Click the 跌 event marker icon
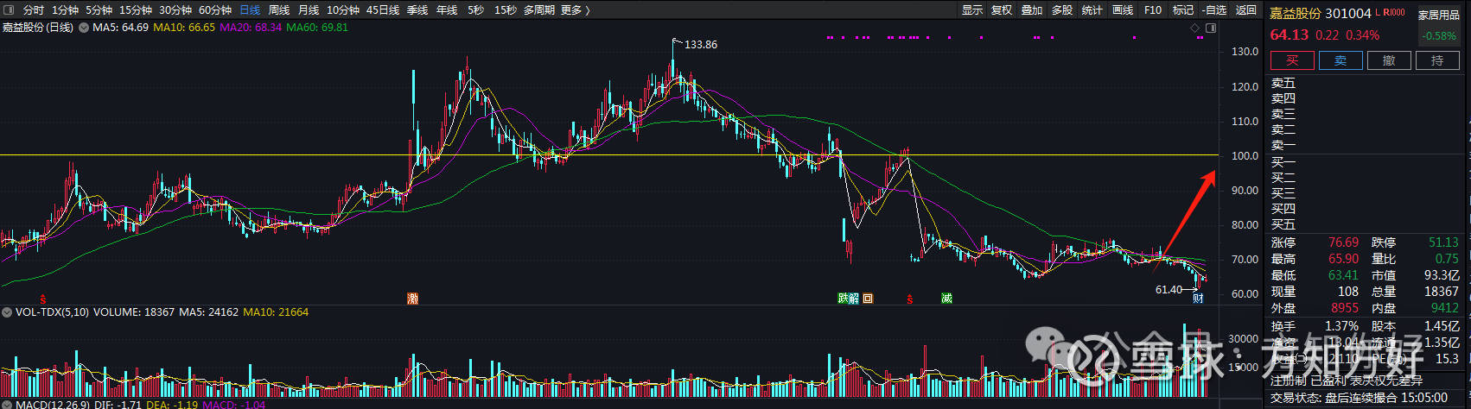The width and height of the screenshot is (1471, 409). pos(843,299)
